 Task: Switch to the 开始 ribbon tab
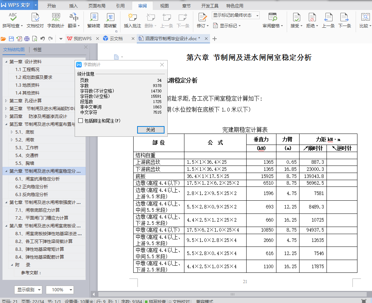[51, 6]
